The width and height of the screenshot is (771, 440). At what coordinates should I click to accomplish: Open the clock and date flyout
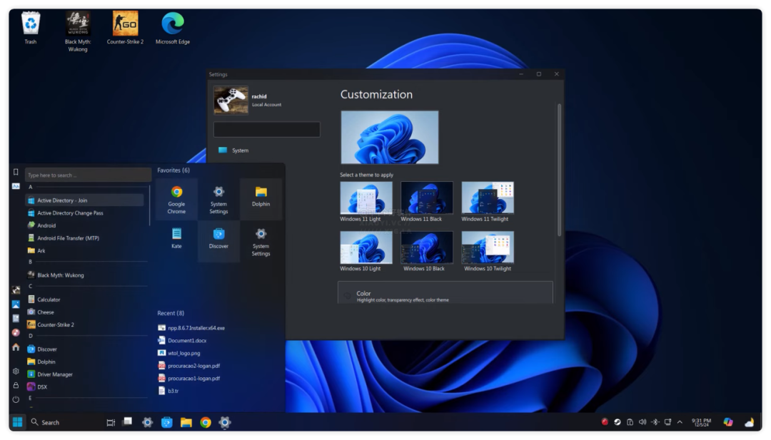tap(701, 422)
